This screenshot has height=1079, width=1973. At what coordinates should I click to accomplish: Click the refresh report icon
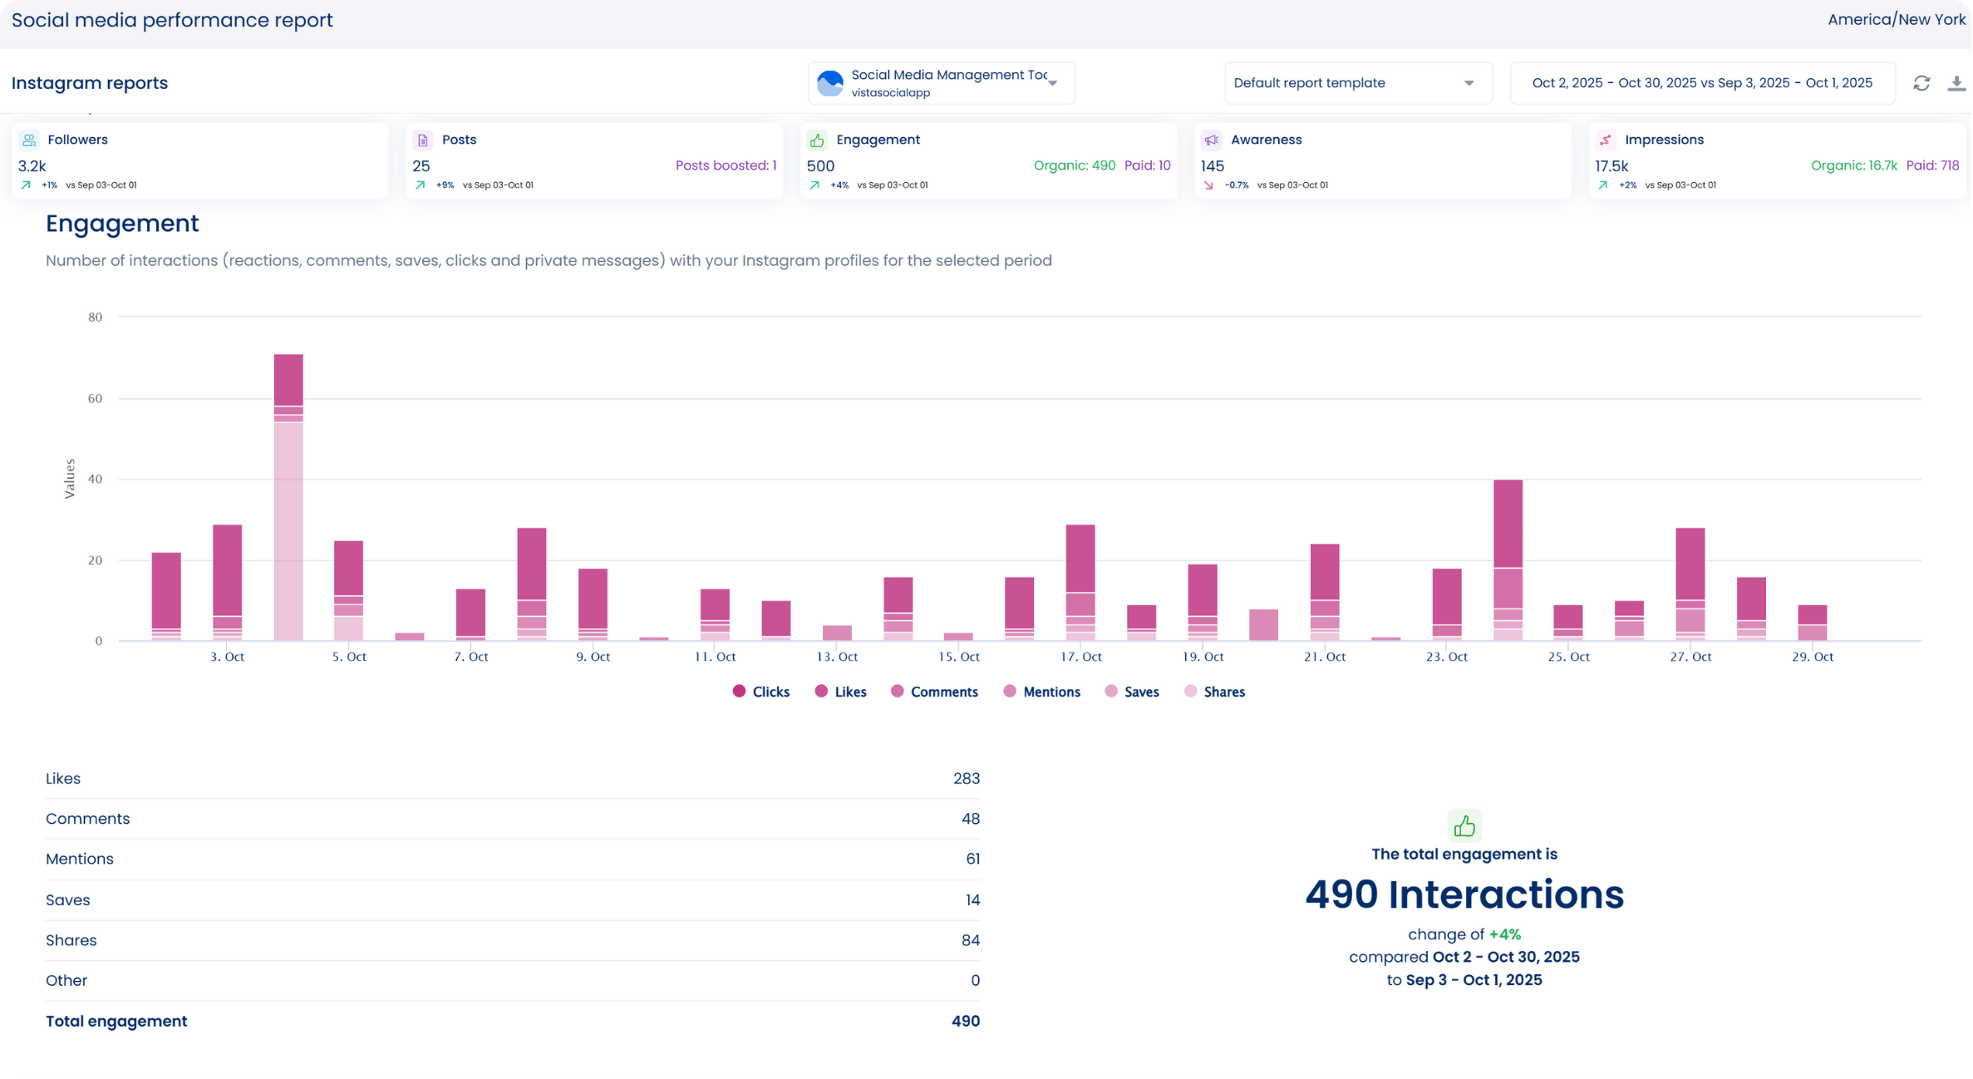(x=1921, y=83)
